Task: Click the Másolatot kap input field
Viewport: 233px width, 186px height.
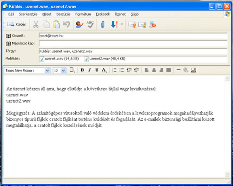Action: pyautogui.click(x=133, y=44)
